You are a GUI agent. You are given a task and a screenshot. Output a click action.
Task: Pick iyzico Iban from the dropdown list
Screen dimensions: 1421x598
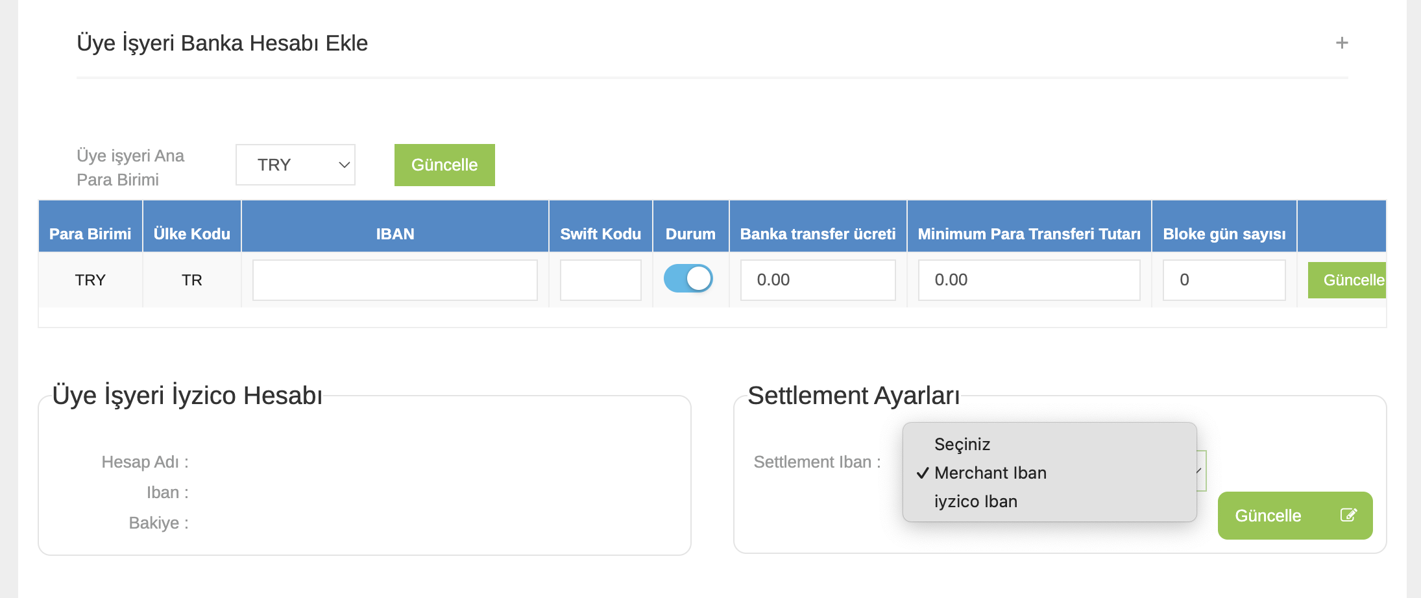975,501
